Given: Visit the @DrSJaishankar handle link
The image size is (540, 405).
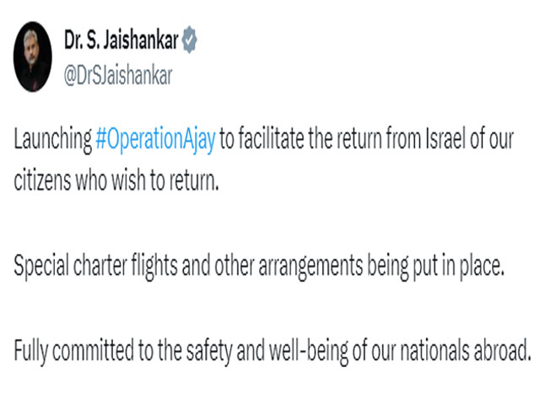Looking at the screenshot, I should [118, 75].
